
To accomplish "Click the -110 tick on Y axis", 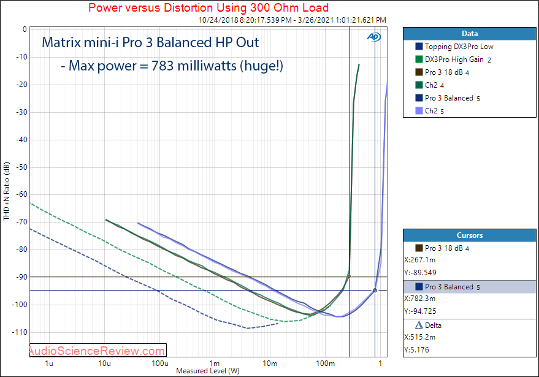I will click(20, 332).
